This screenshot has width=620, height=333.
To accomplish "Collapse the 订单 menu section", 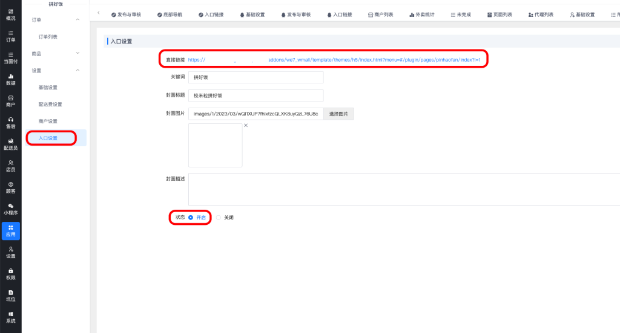I will (x=77, y=20).
